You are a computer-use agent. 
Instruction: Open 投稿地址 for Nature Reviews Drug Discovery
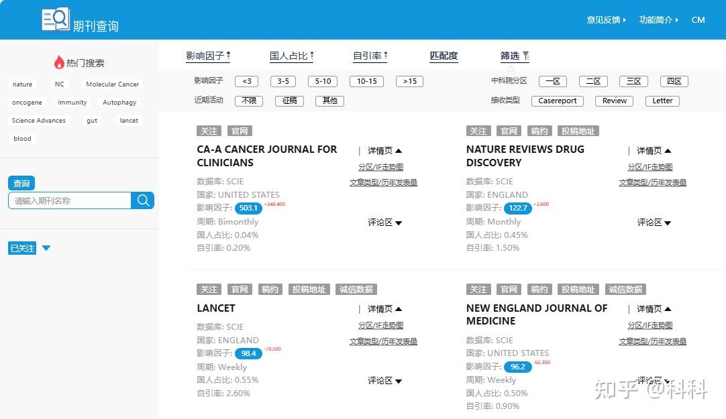coord(578,131)
